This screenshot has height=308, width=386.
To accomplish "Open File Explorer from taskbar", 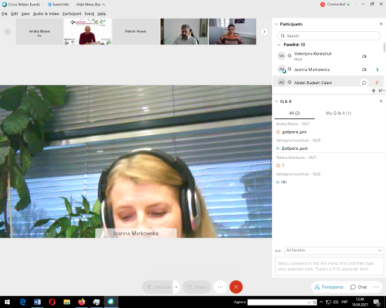I will click(x=67, y=302).
